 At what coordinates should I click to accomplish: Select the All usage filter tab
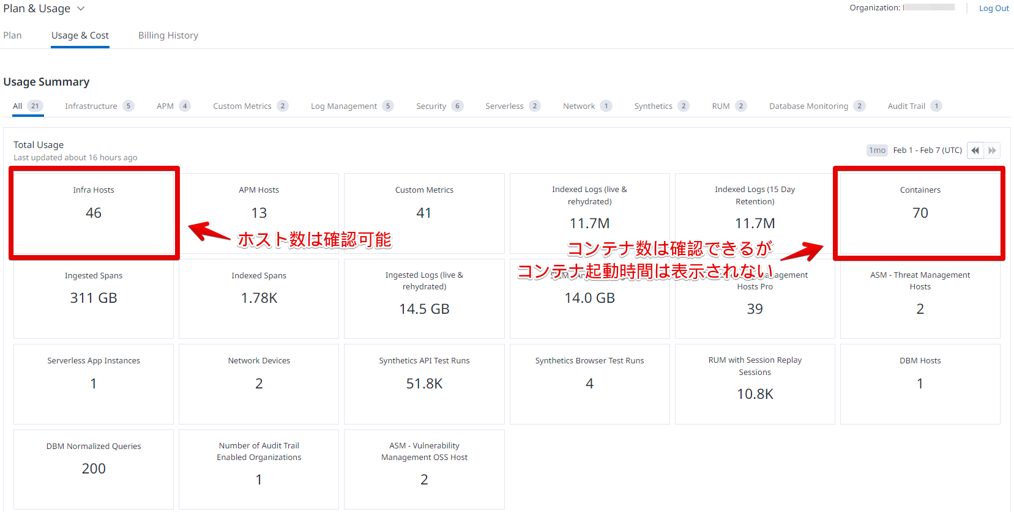pyautogui.click(x=28, y=106)
